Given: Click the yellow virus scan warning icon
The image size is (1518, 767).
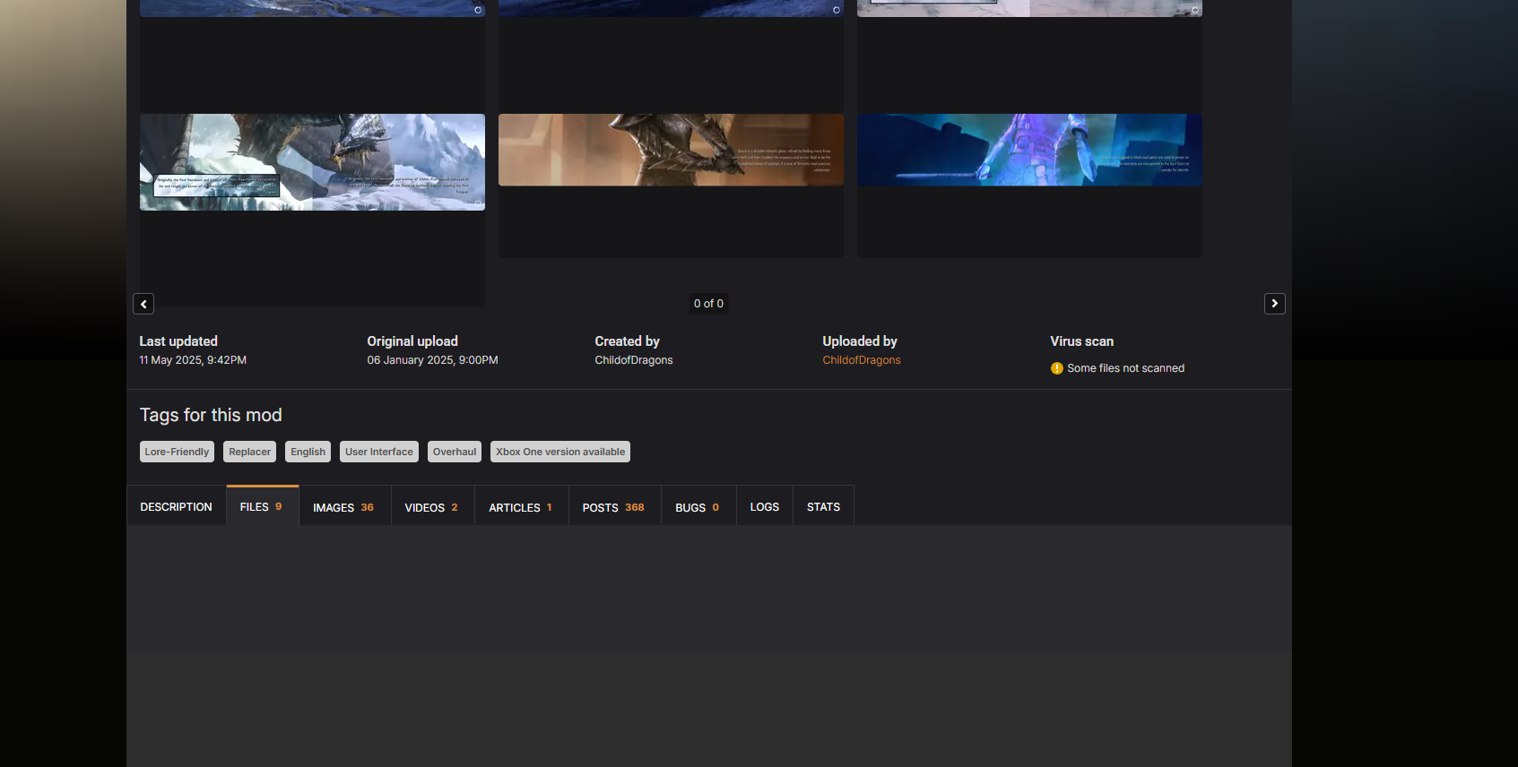Looking at the screenshot, I should pos(1057,368).
